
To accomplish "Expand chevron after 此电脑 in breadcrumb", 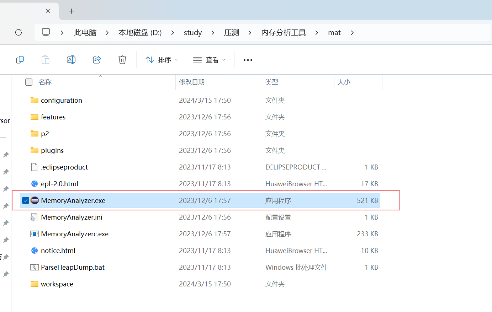I will (107, 33).
